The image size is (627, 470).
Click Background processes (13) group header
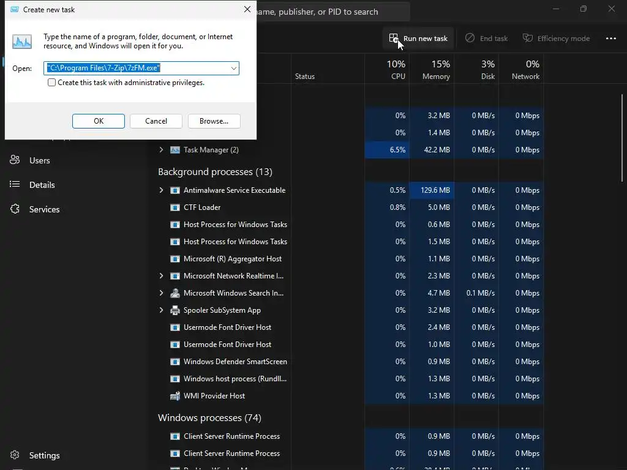[x=215, y=172]
